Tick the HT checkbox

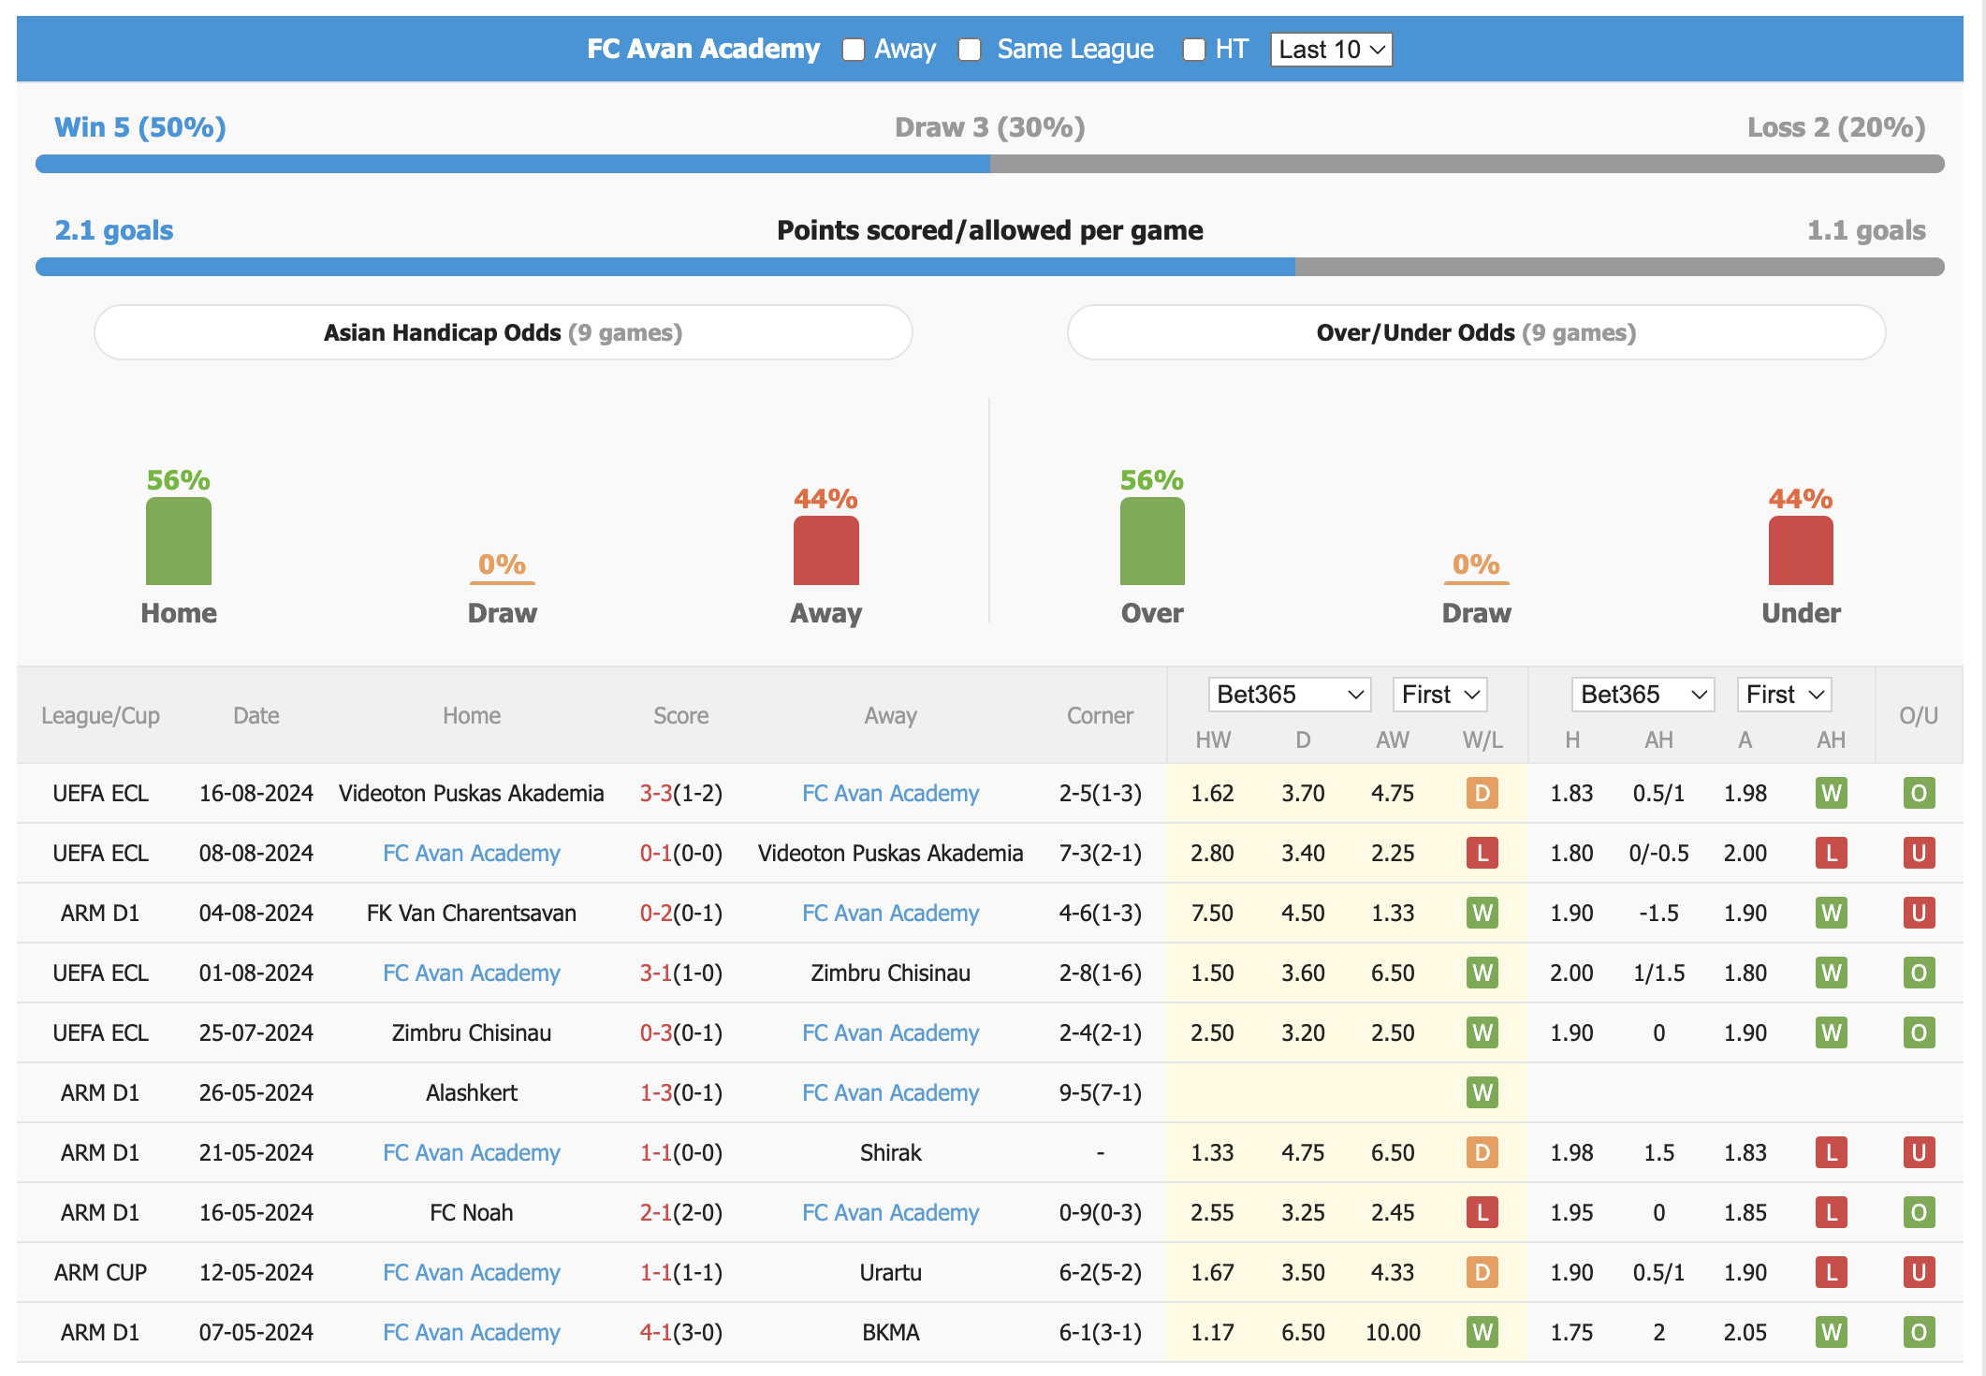point(1194,50)
